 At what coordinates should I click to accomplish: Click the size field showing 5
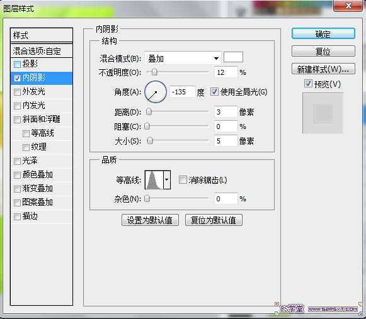[226, 141]
